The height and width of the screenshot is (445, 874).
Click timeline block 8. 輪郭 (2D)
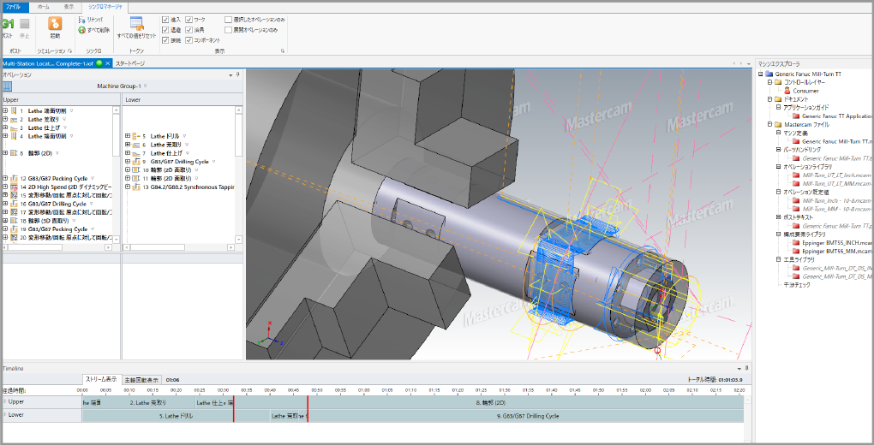(x=490, y=402)
